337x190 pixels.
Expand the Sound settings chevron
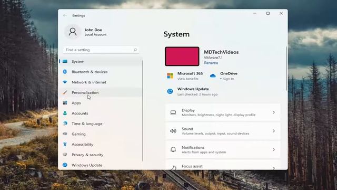(274, 131)
